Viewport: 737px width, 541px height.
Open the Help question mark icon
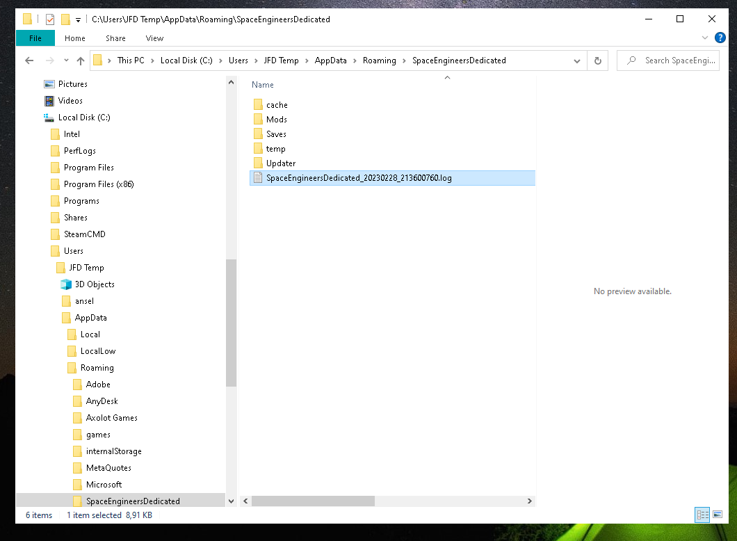tap(720, 38)
